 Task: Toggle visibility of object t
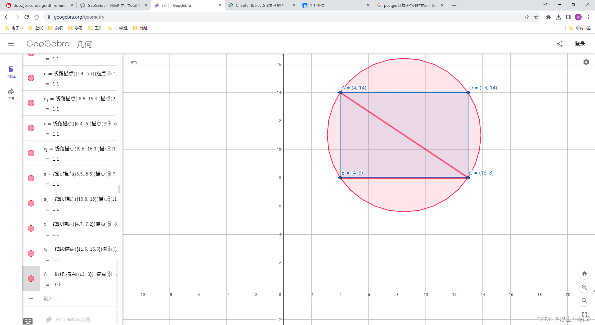click(31, 228)
